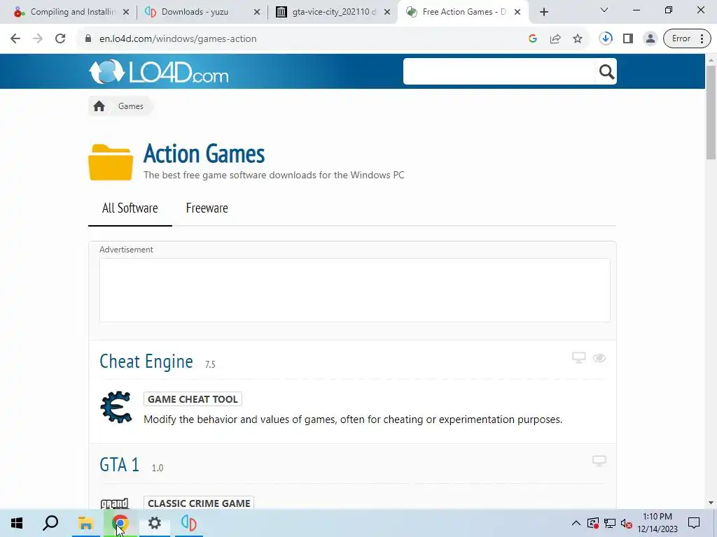Viewport: 717px width, 537px height.
Task: View site information lock icon
Action: point(88,39)
